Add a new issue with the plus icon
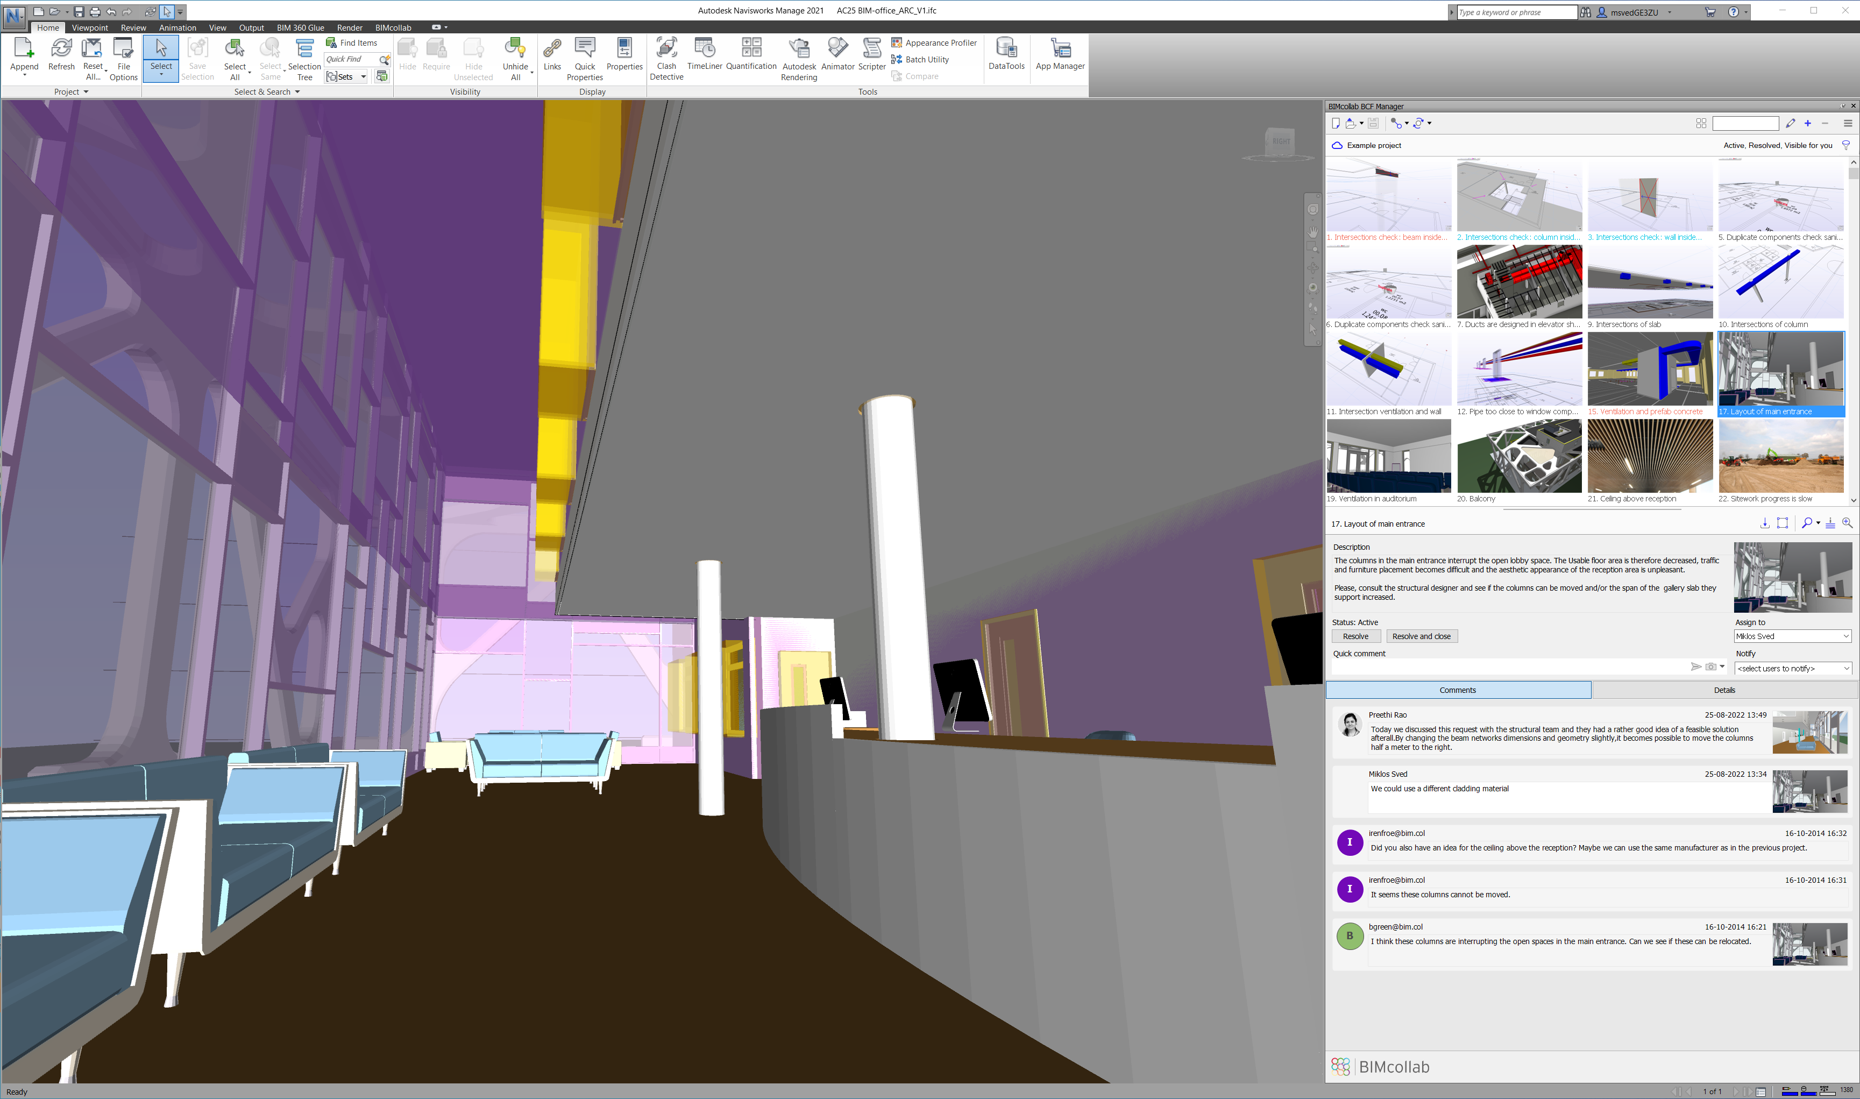Viewport: 1860px width, 1099px height. 1807,124
